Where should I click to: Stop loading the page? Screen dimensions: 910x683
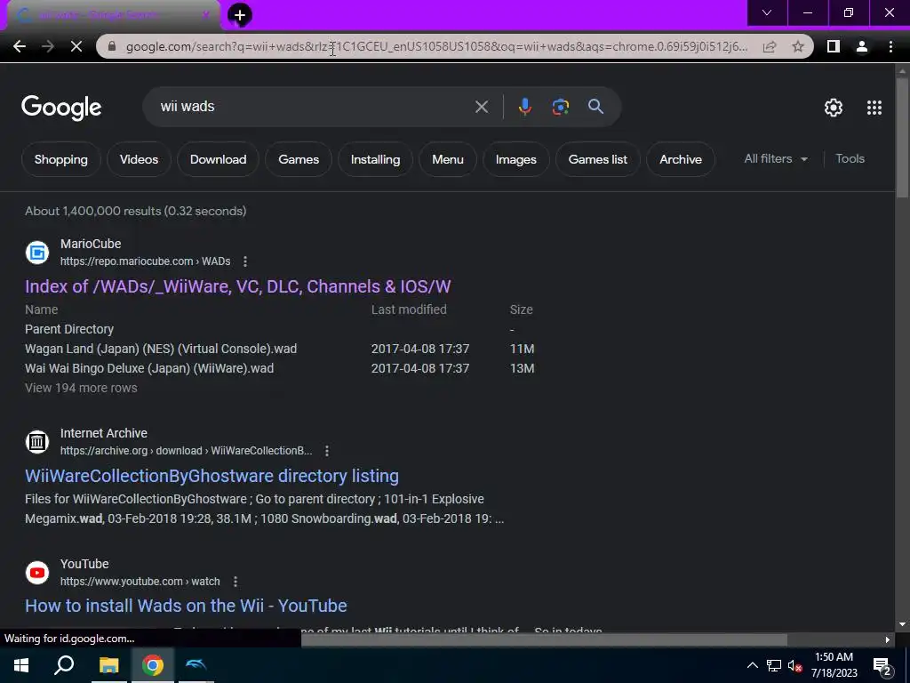click(x=76, y=47)
